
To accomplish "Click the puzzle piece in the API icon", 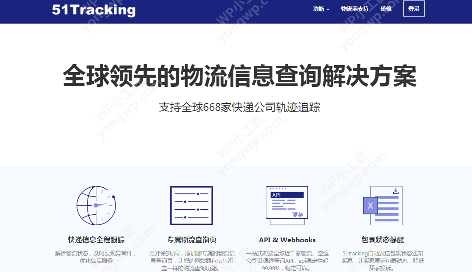I will [297, 214].
